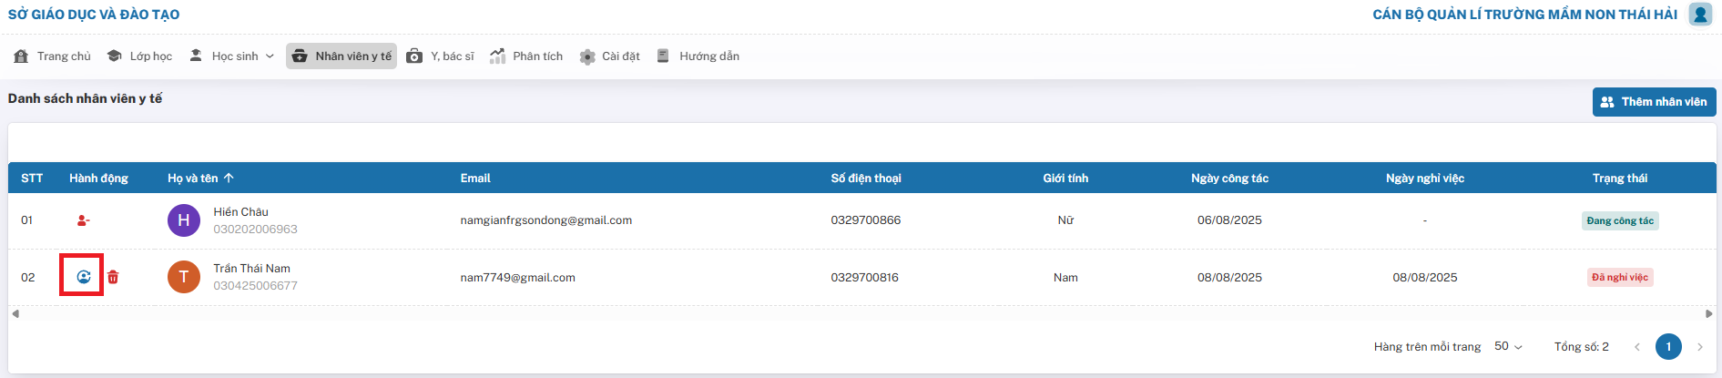Open the Hướng dẫn guide page
1722x378 pixels.
click(x=698, y=56)
